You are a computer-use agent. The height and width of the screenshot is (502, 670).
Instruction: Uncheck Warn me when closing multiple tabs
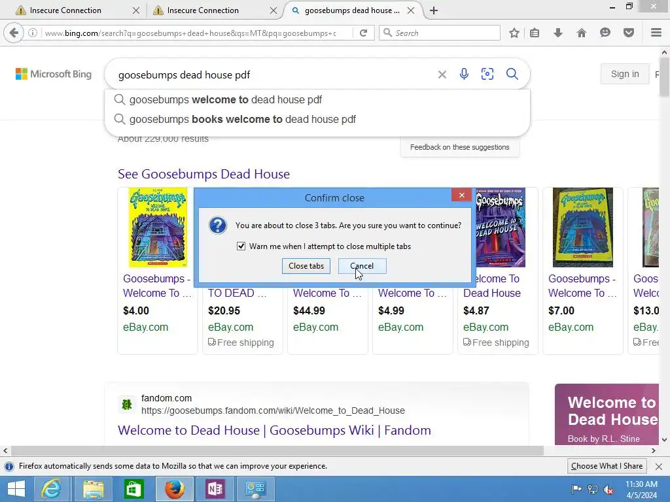click(241, 246)
